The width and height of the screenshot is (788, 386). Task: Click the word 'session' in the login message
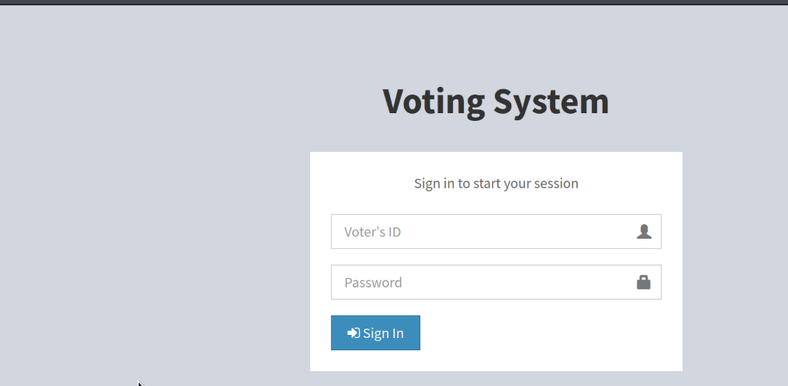(555, 184)
